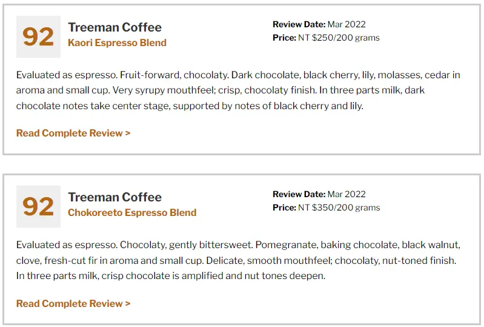This screenshot has width=484, height=327.
Task: Click "Mar 2022" date in the Chokoreeto card
Action: pos(346,195)
